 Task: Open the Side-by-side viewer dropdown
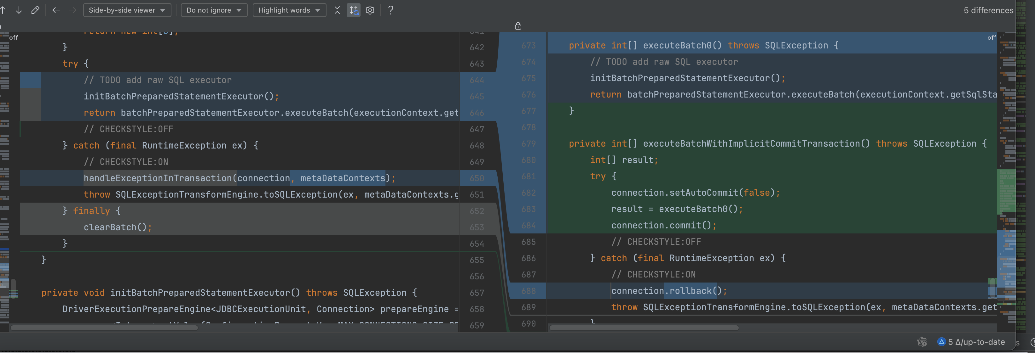click(x=127, y=10)
